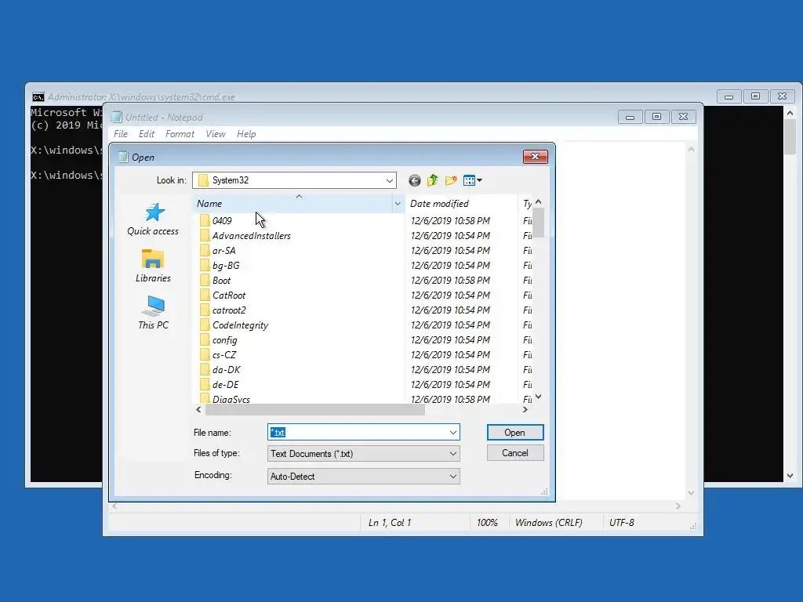Click the Up One Level folder icon
This screenshot has width=803, height=602.
pos(432,180)
